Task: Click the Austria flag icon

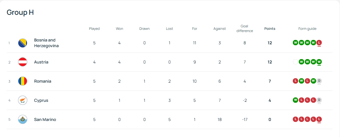Action: (x=23, y=62)
